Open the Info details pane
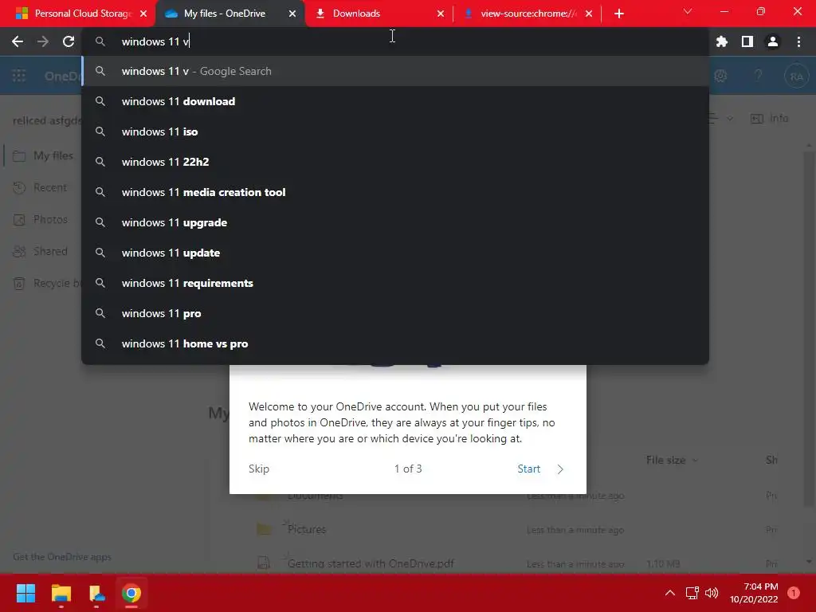The width and height of the screenshot is (816, 612). [769, 119]
